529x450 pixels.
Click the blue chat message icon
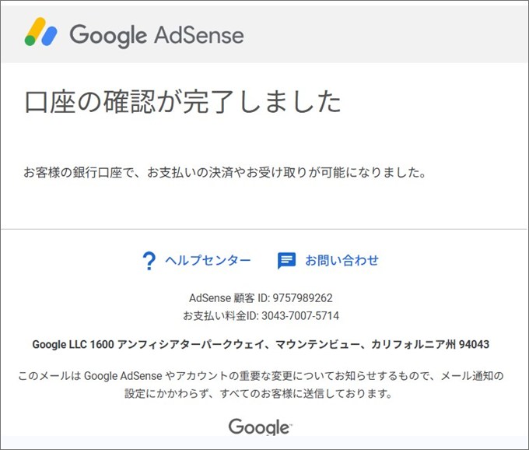(x=286, y=261)
